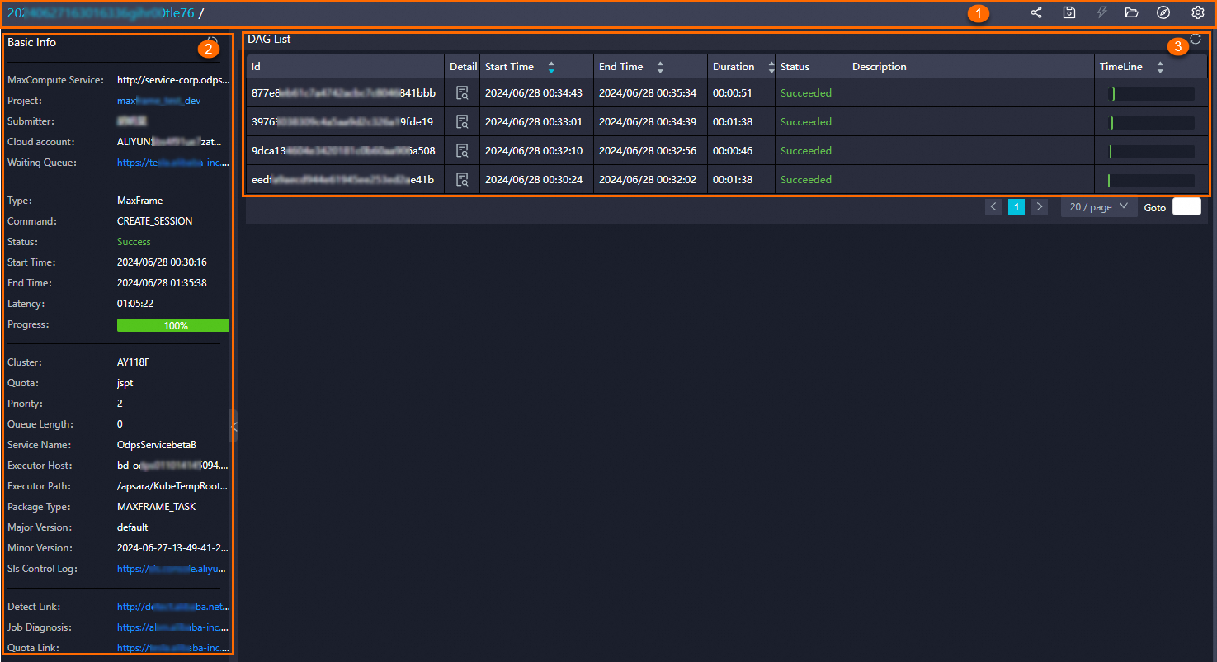The height and width of the screenshot is (662, 1217).
Task: Click the session ID breadcrumb at top
Action: pos(101,13)
